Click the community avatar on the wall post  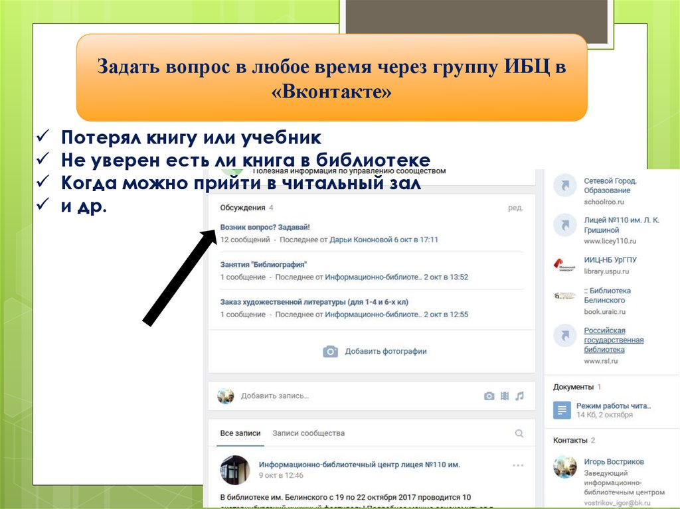point(234,470)
